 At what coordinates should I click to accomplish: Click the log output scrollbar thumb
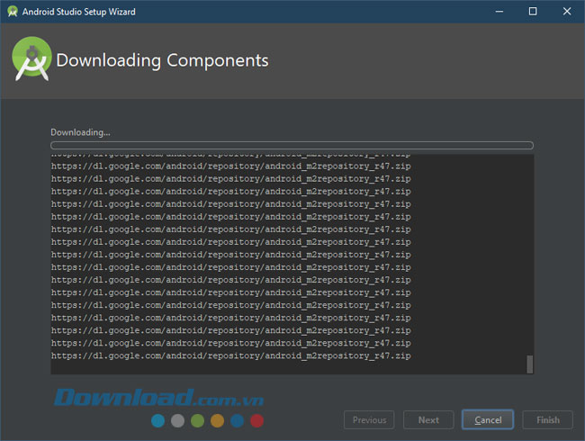[529, 364]
